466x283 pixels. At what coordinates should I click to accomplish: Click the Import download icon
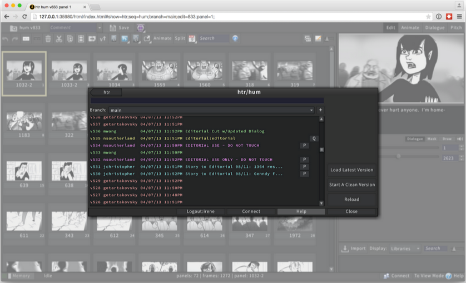tap(345, 249)
